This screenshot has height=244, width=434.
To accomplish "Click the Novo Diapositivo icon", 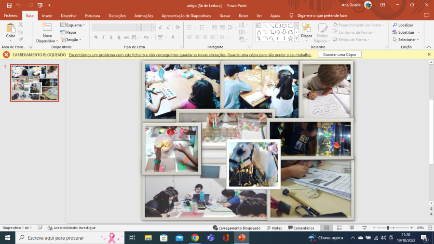I will point(47,27).
